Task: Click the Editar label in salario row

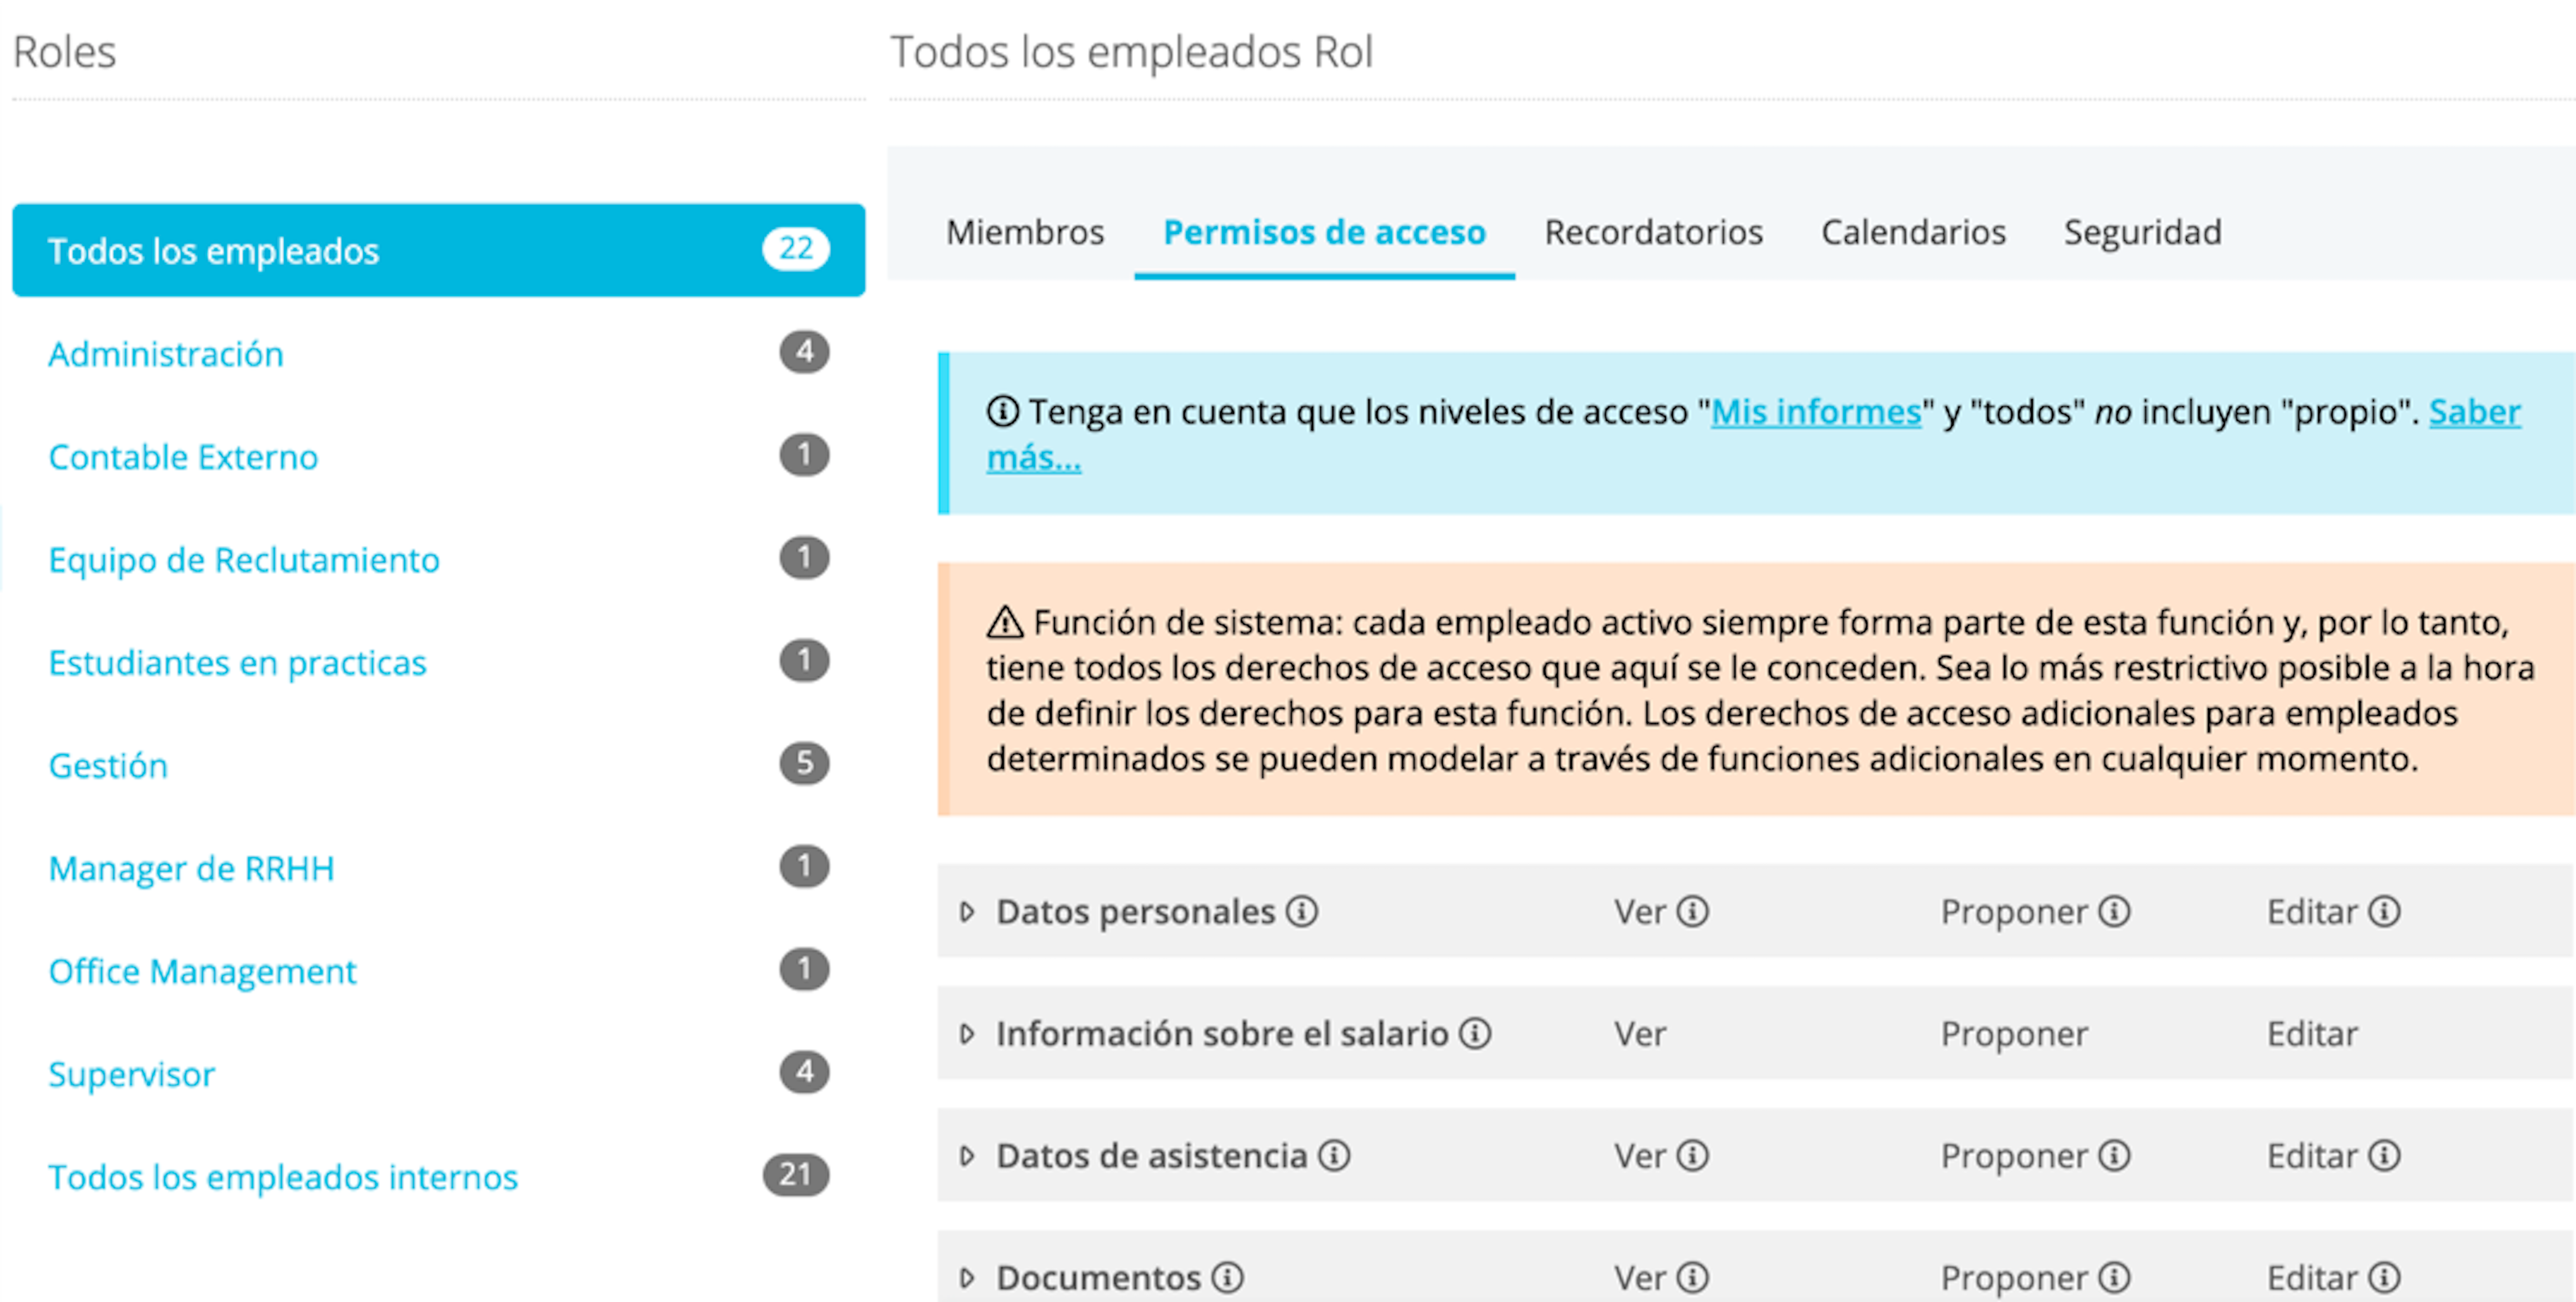Action: pos(2312,1033)
